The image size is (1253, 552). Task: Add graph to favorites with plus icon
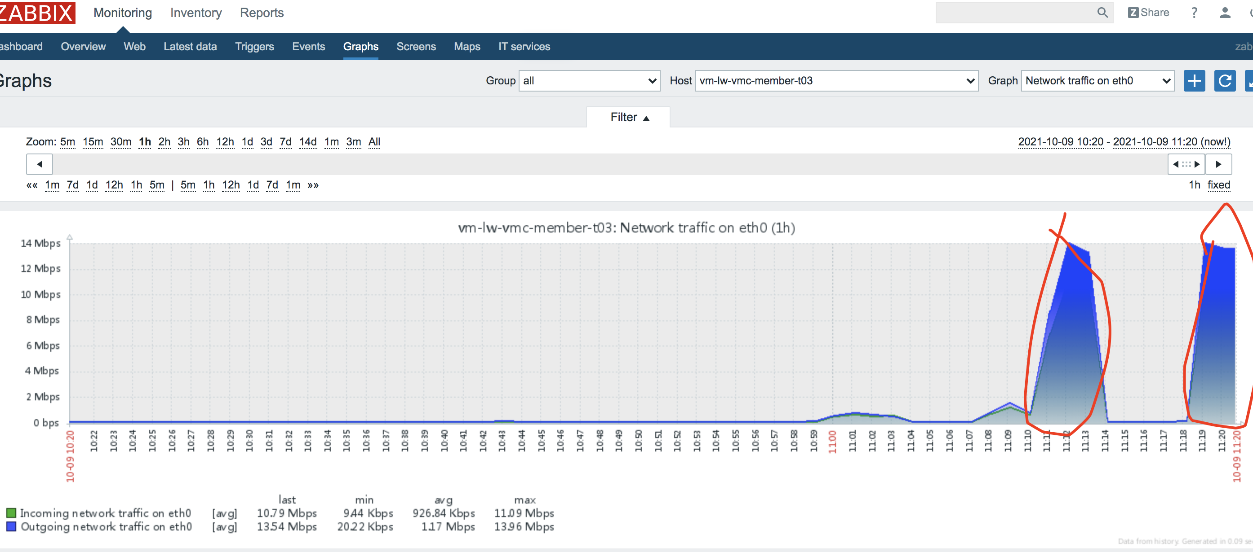tap(1194, 81)
